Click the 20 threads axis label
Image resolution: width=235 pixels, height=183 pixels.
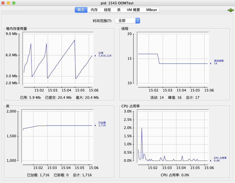tap(130, 34)
